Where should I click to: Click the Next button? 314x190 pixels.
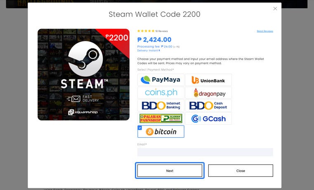pos(170,171)
